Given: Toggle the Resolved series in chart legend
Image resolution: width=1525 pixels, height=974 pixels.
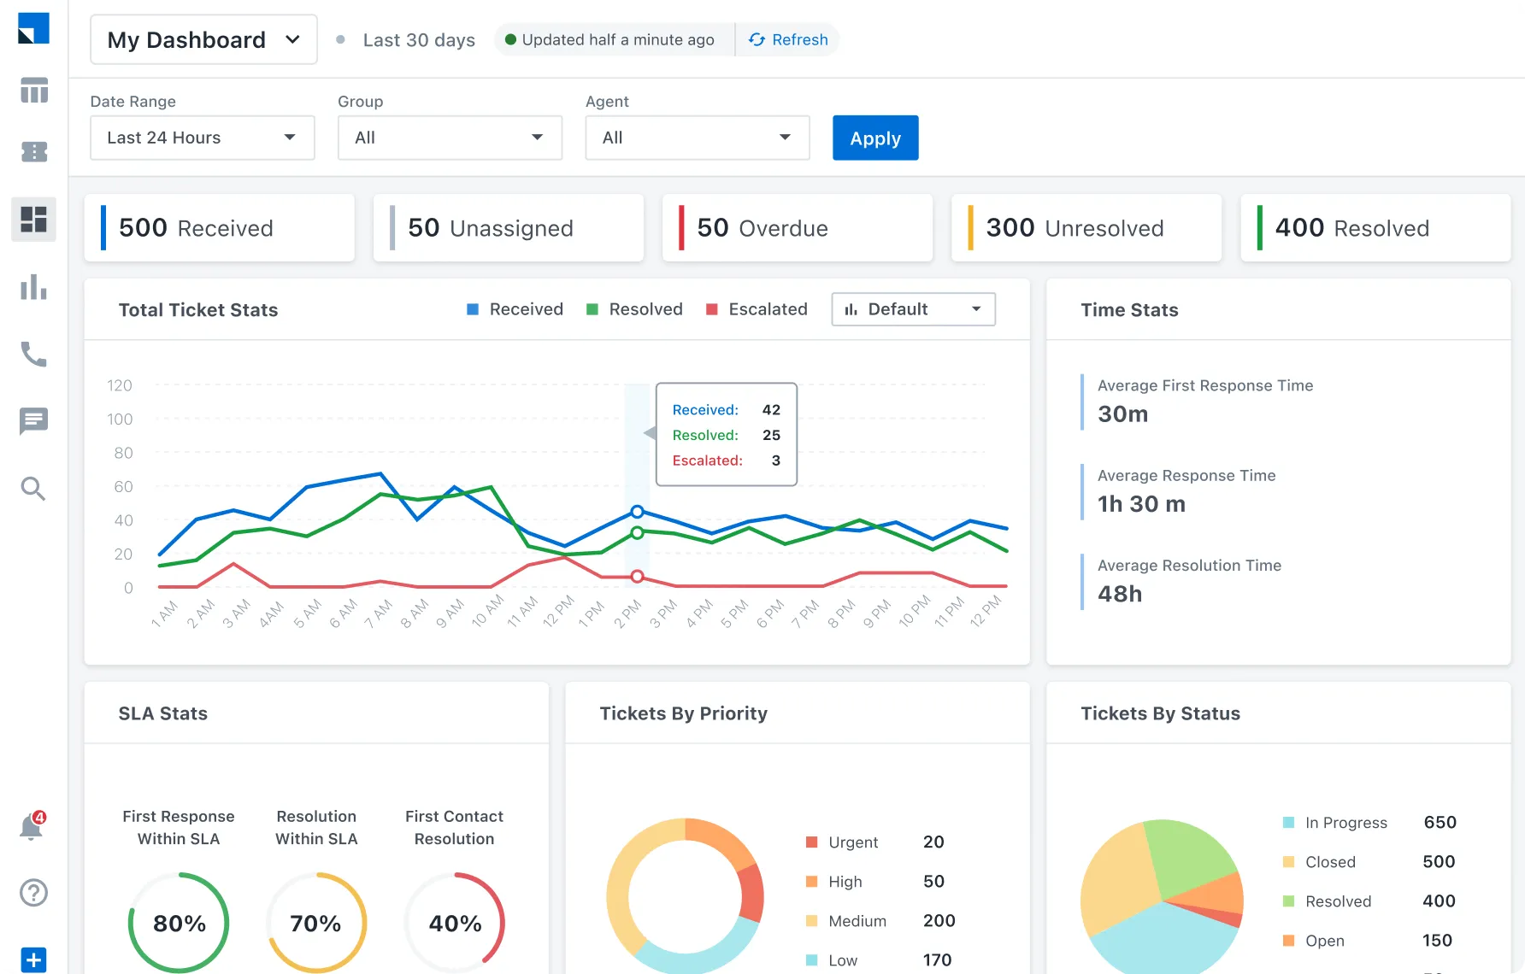Looking at the screenshot, I should click(x=634, y=309).
